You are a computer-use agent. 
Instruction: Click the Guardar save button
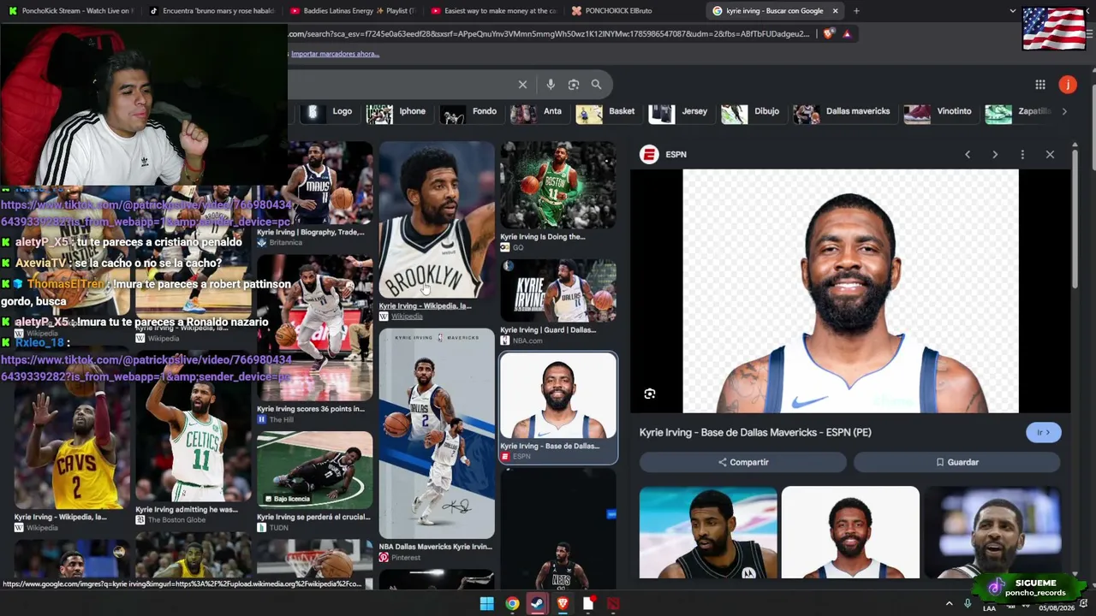tap(957, 462)
